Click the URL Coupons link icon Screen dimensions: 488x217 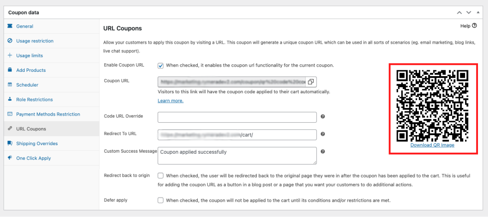(10, 128)
